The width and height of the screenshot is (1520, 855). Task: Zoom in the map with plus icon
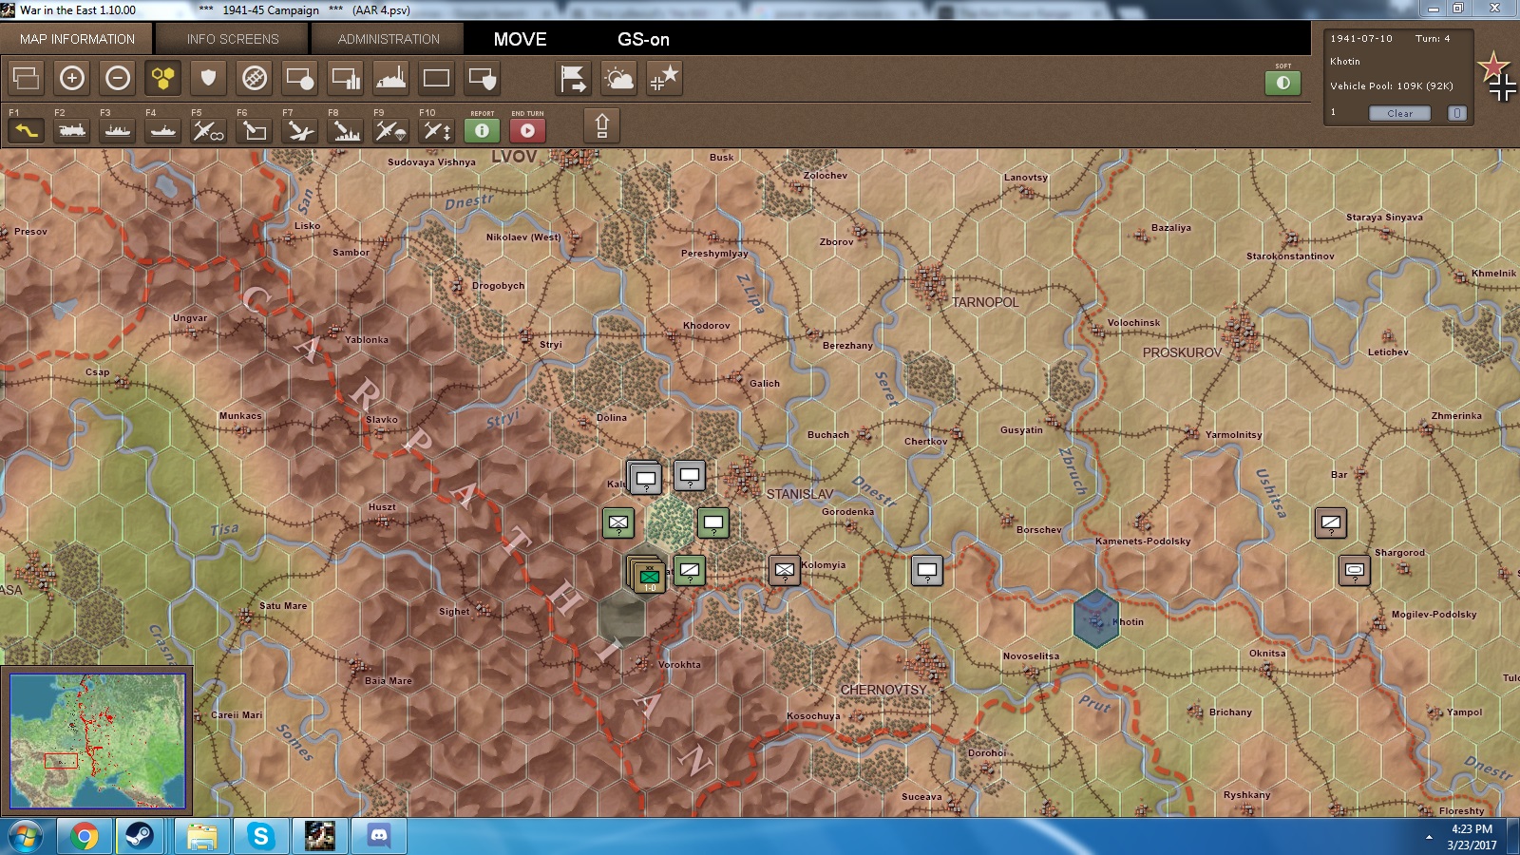[72, 78]
